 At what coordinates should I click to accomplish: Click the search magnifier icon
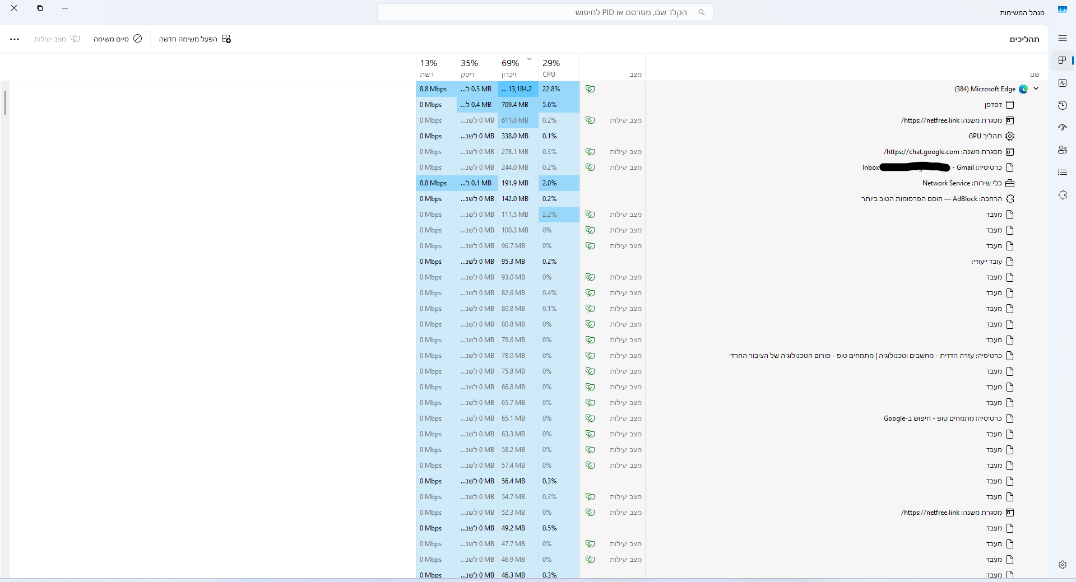click(701, 12)
